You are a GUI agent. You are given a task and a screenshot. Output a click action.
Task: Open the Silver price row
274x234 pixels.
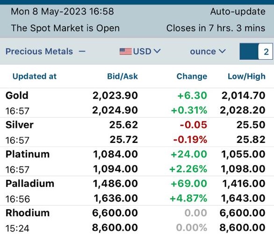137,132
